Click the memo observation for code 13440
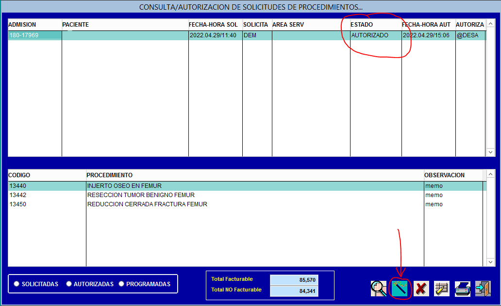 click(453, 186)
